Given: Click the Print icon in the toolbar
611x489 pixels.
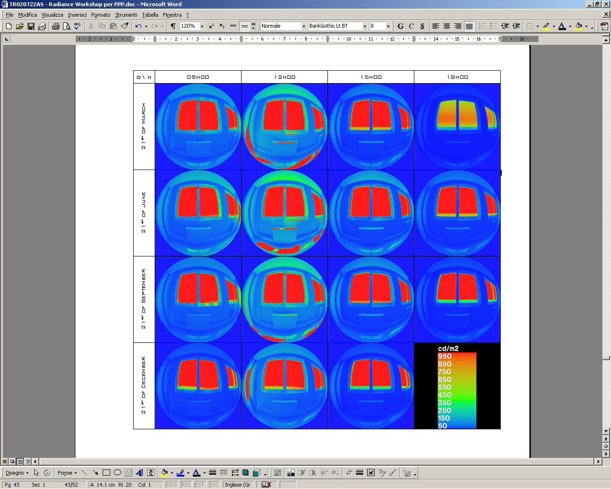Looking at the screenshot, I should coord(55,26).
